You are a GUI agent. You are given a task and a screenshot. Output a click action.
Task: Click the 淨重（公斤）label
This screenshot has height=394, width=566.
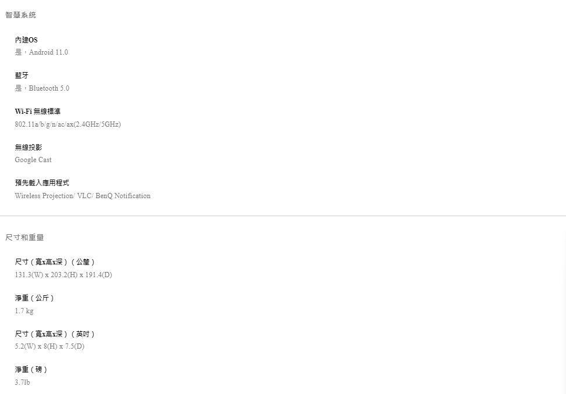tap(35, 298)
